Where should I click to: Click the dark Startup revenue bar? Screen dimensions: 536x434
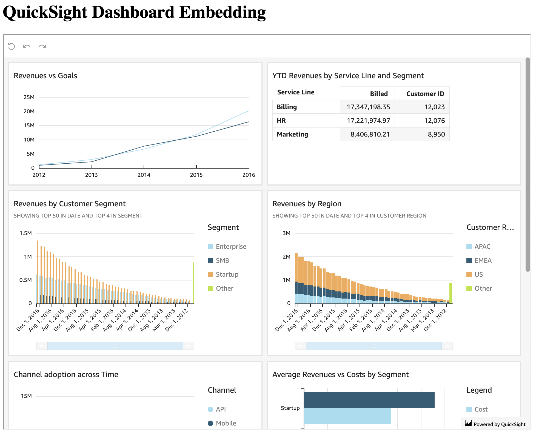pyautogui.click(x=369, y=400)
